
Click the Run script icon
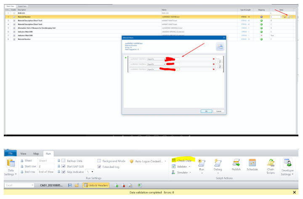point(201,164)
